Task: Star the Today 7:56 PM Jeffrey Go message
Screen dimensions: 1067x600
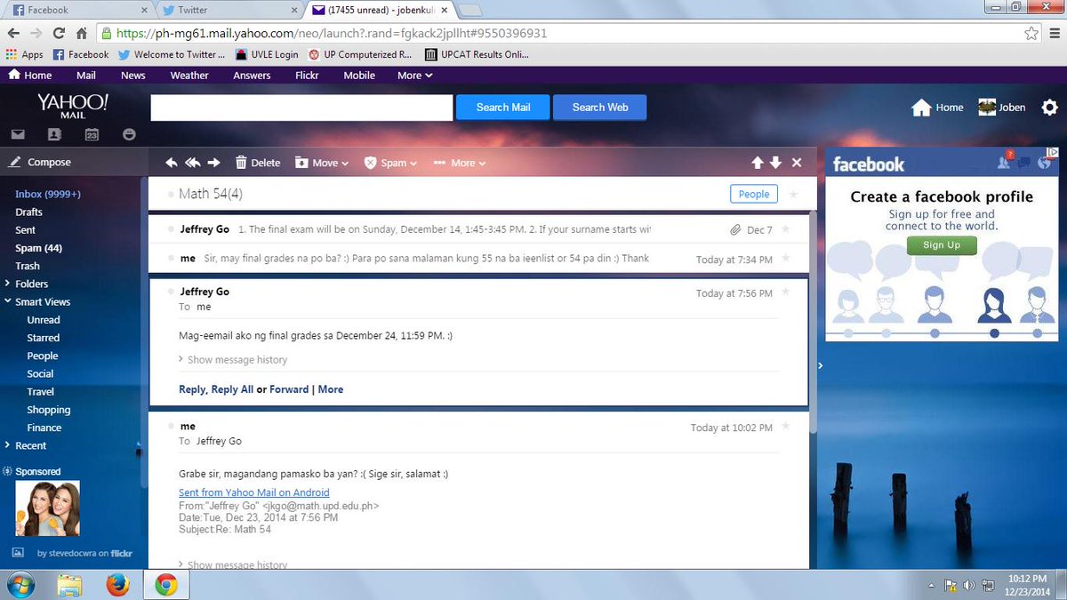Action: pos(785,292)
